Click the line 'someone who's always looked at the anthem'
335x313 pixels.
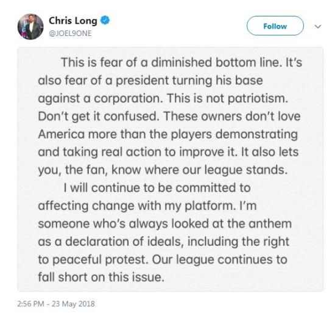164,224
